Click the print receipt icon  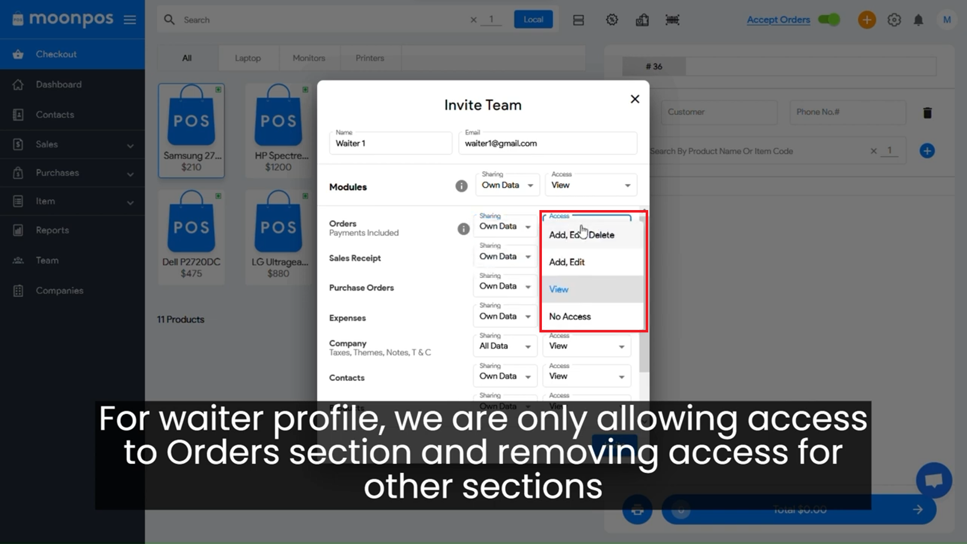(x=637, y=510)
